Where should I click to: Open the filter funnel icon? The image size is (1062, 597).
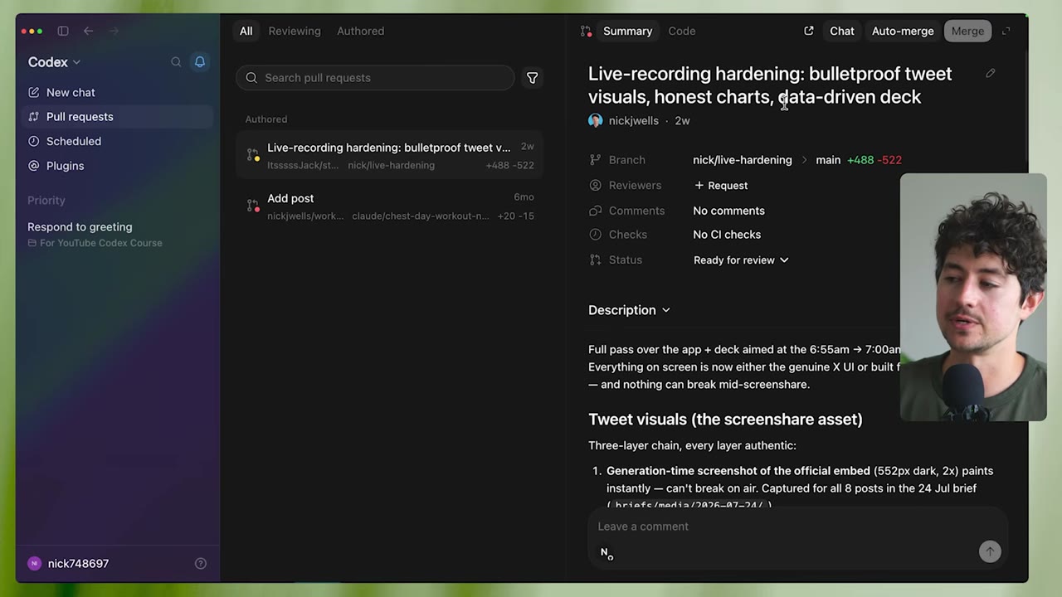tap(533, 78)
